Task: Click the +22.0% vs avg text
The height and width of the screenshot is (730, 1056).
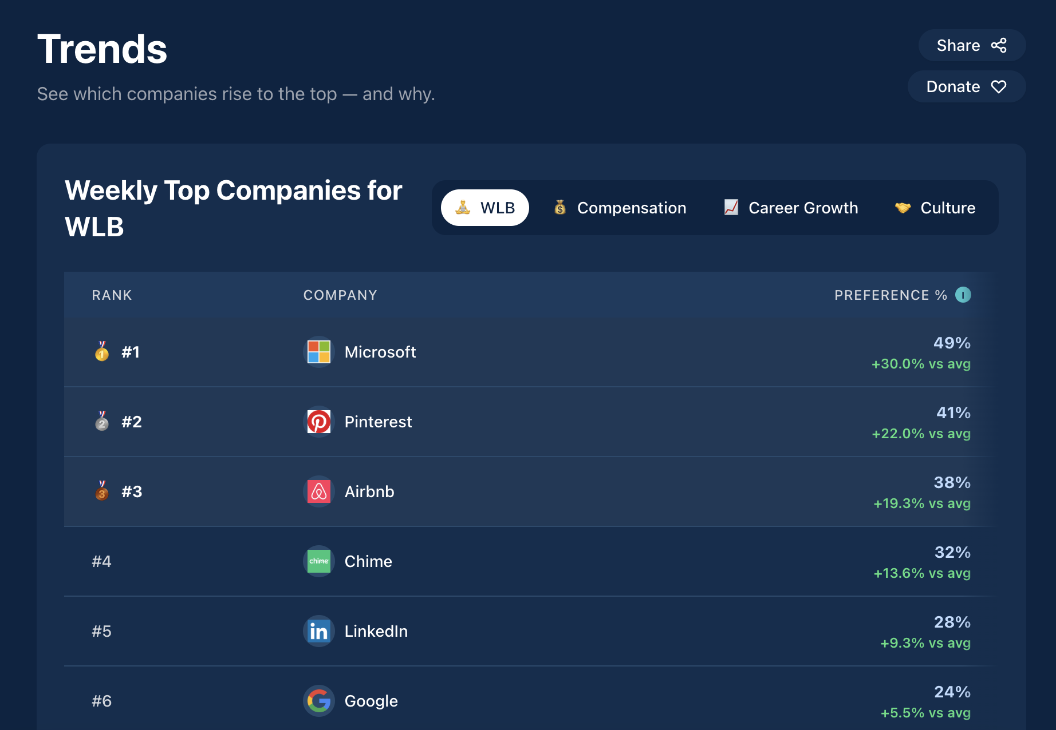Action: click(x=921, y=434)
